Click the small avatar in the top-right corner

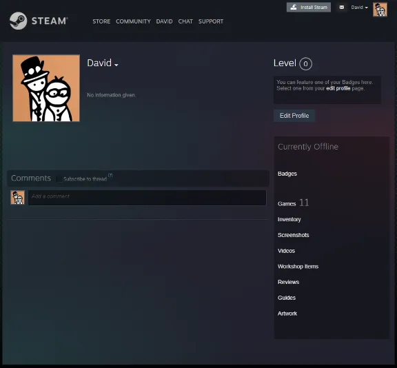pos(380,10)
